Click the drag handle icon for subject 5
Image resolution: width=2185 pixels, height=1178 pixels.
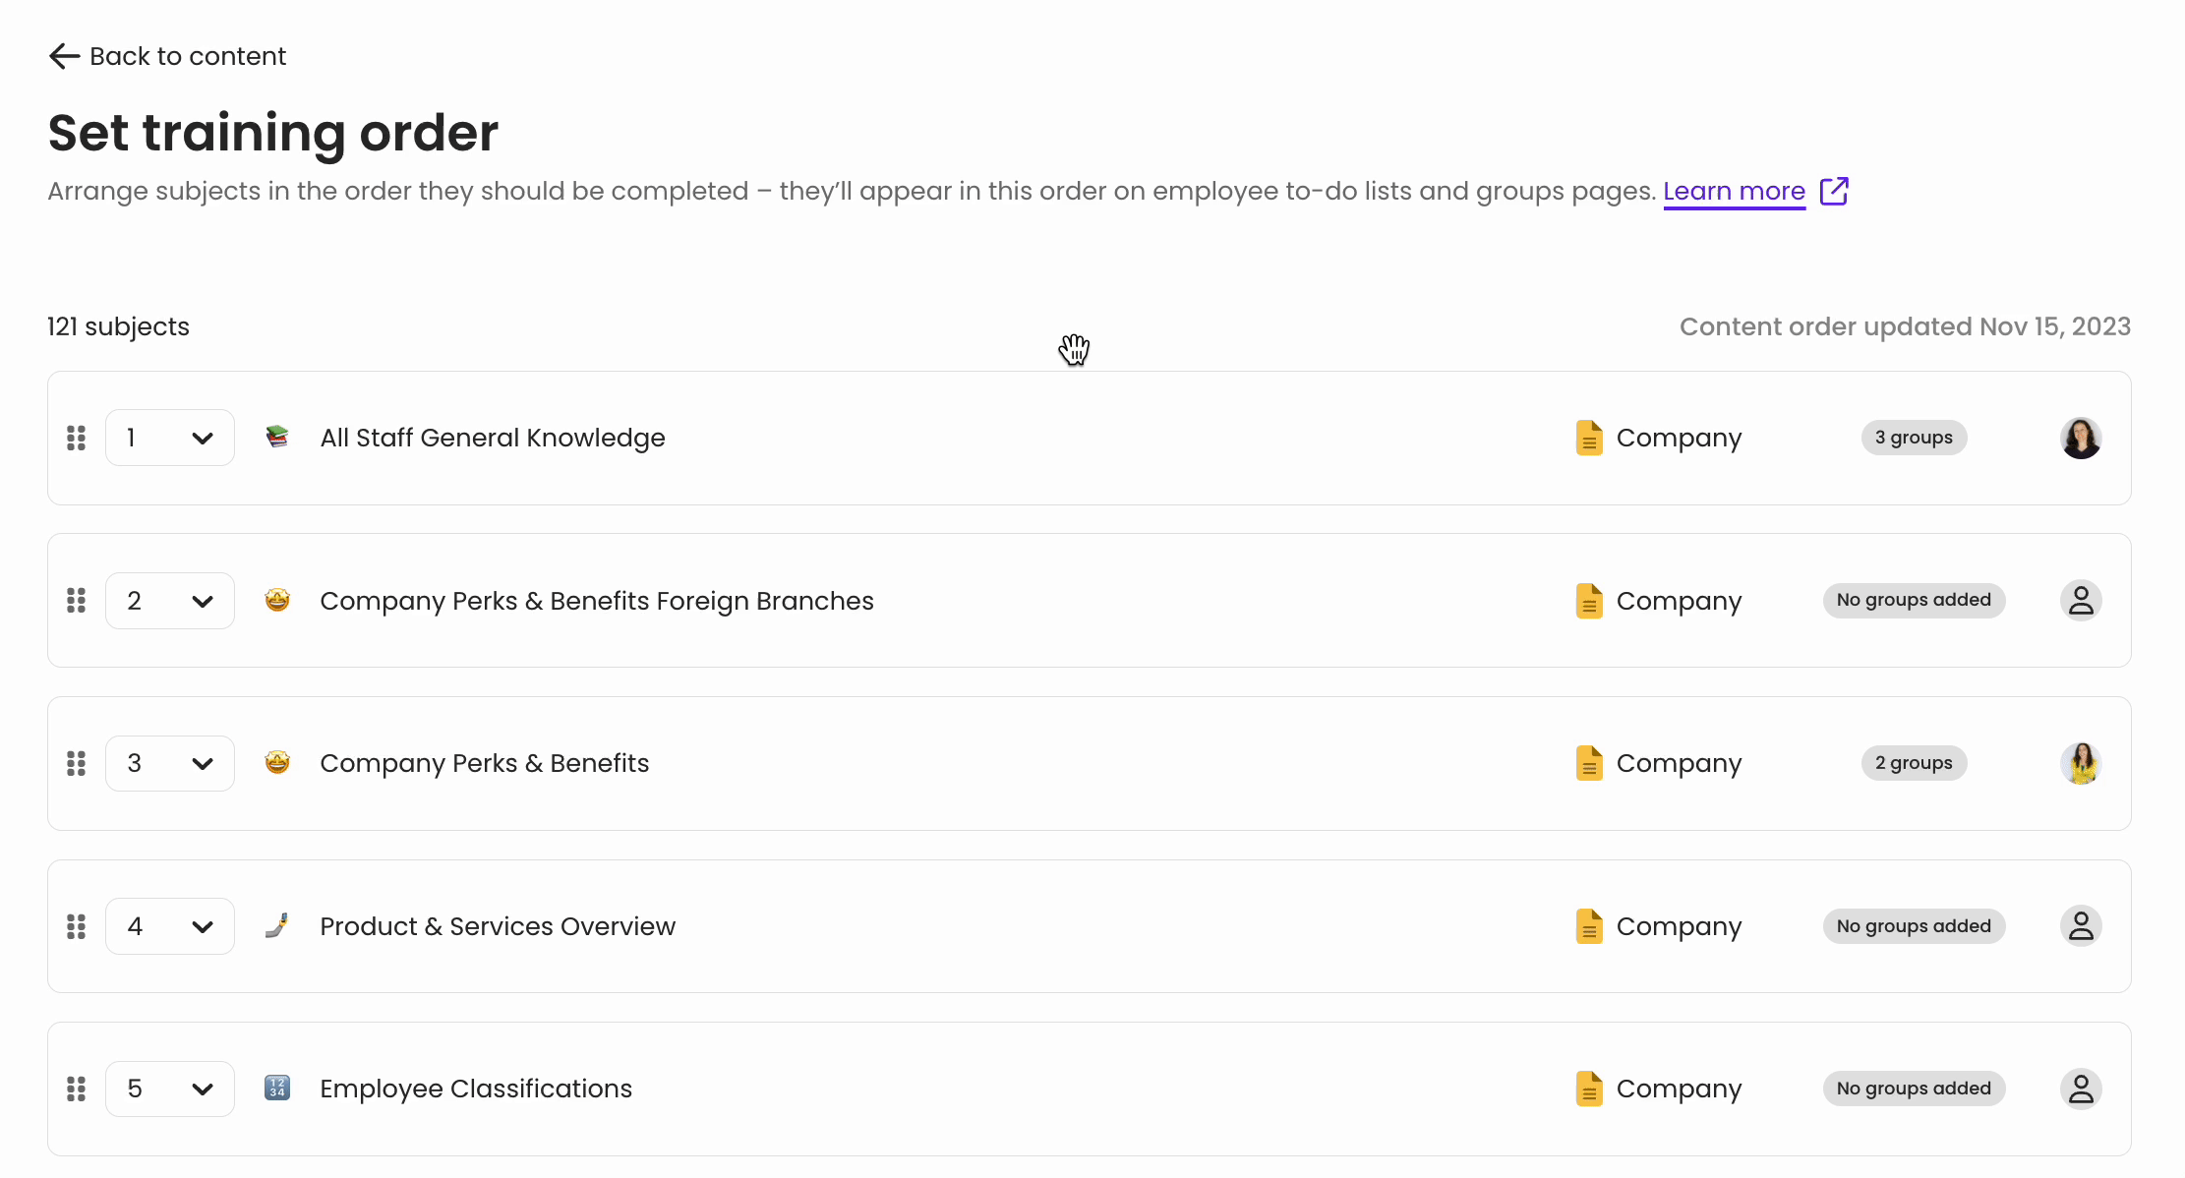tap(77, 1090)
